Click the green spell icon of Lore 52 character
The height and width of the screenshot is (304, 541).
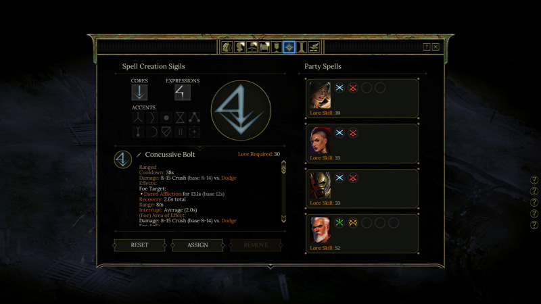pos(339,223)
